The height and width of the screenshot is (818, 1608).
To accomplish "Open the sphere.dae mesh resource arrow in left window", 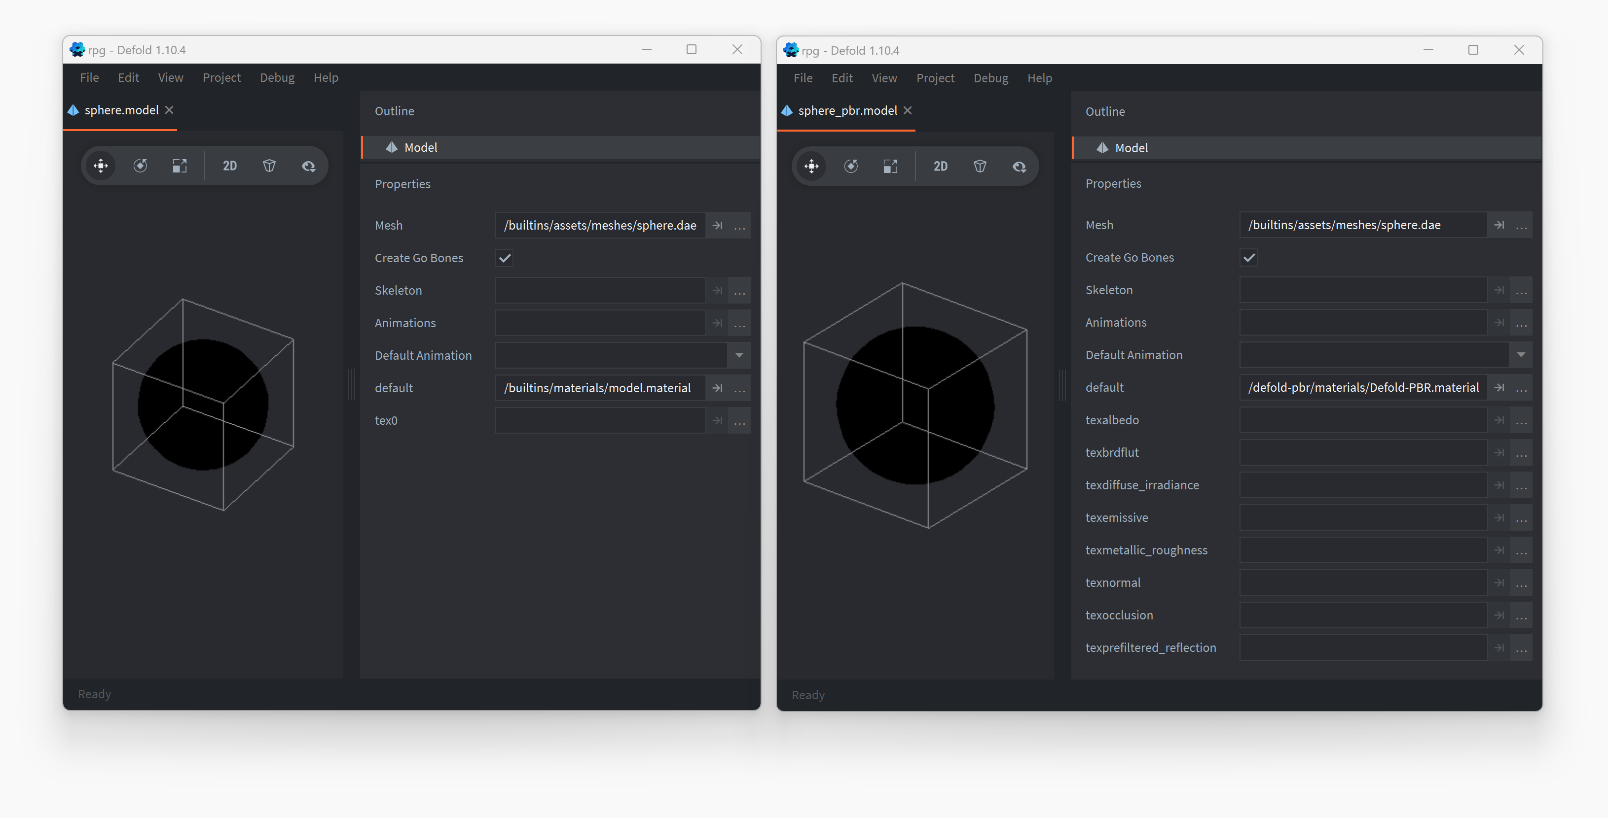I will tap(717, 226).
